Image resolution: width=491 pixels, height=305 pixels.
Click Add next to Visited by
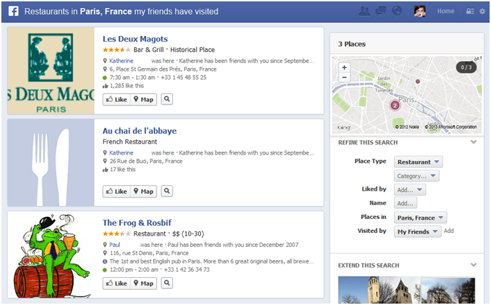(449, 231)
